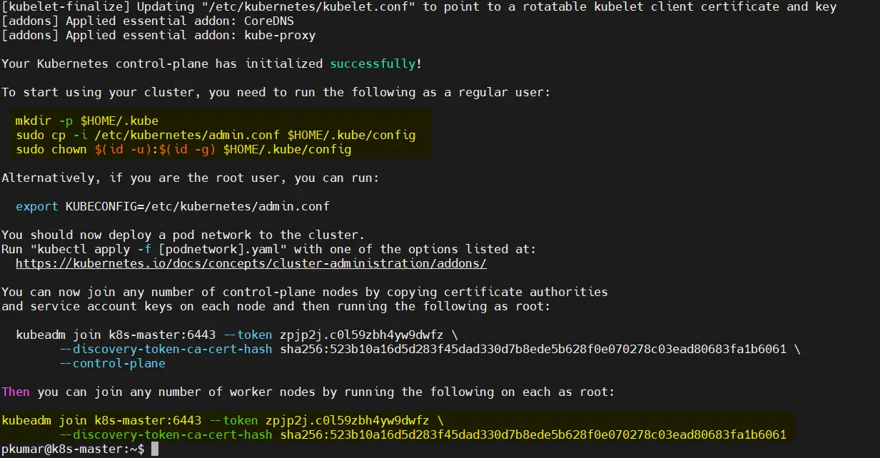The width and height of the screenshot is (880, 458).
Task: Click the 'mkdir -p $HOME/.kube' command line
Action: point(87,121)
